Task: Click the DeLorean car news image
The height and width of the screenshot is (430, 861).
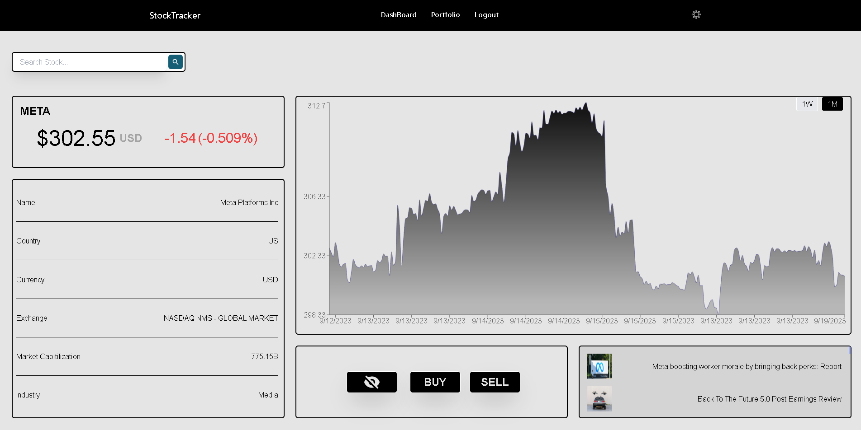Action: (x=599, y=399)
